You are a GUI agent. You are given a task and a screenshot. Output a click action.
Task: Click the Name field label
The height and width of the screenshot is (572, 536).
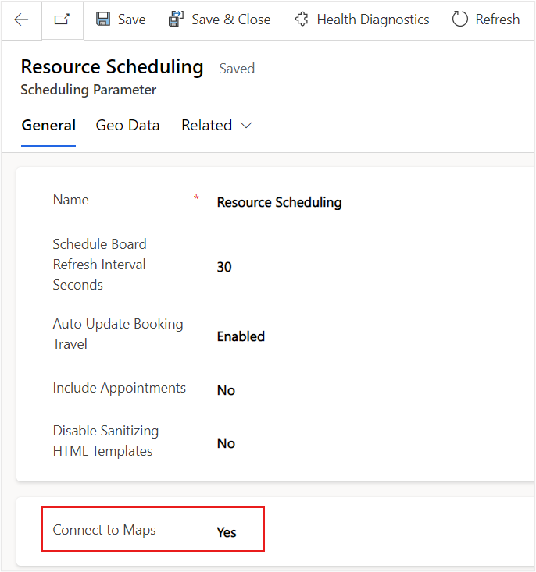(71, 200)
